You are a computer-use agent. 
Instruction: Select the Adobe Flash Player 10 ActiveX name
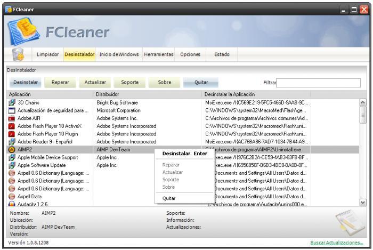click(50, 126)
